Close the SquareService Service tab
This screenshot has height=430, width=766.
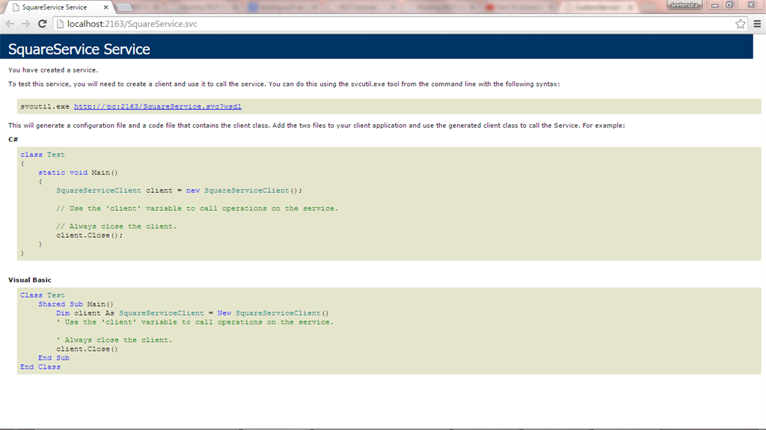(105, 7)
